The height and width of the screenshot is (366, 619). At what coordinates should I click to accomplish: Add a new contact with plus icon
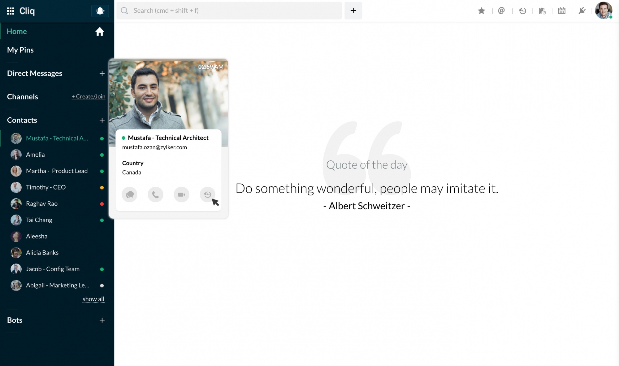point(102,120)
